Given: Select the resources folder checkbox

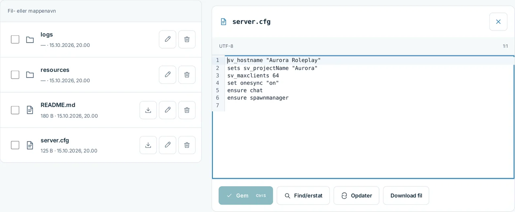Looking at the screenshot, I should (15, 75).
